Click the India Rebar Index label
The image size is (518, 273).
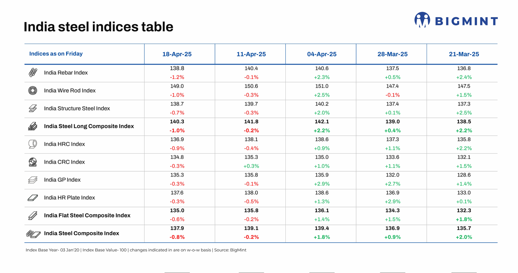66,73
